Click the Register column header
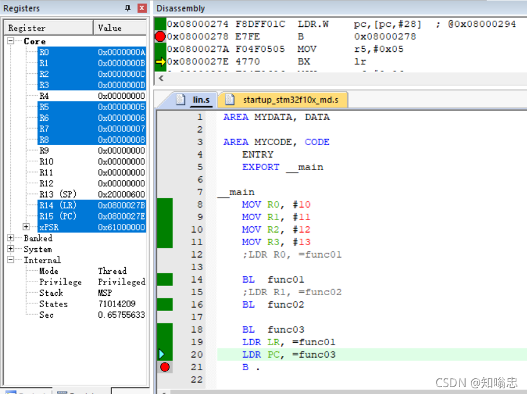 (x=49, y=28)
